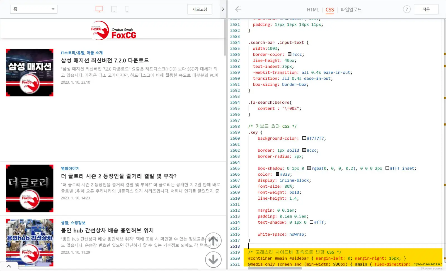Click line number 2599 in gutter
Screen dimensions: 446x271
[x=235, y=132]
